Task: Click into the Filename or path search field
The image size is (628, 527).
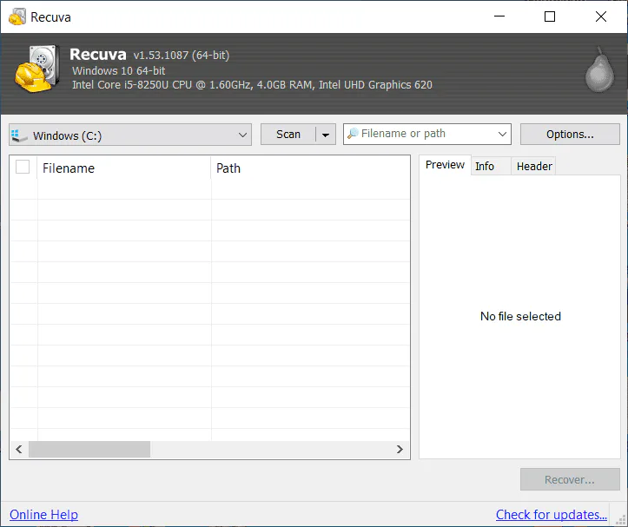Action: pyautogui.click(x=426, y=134)
